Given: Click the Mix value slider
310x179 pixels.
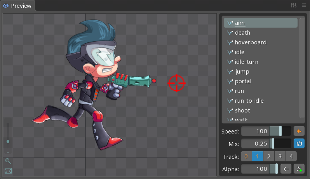Looking at the screenshot, I should click(266, 144).
